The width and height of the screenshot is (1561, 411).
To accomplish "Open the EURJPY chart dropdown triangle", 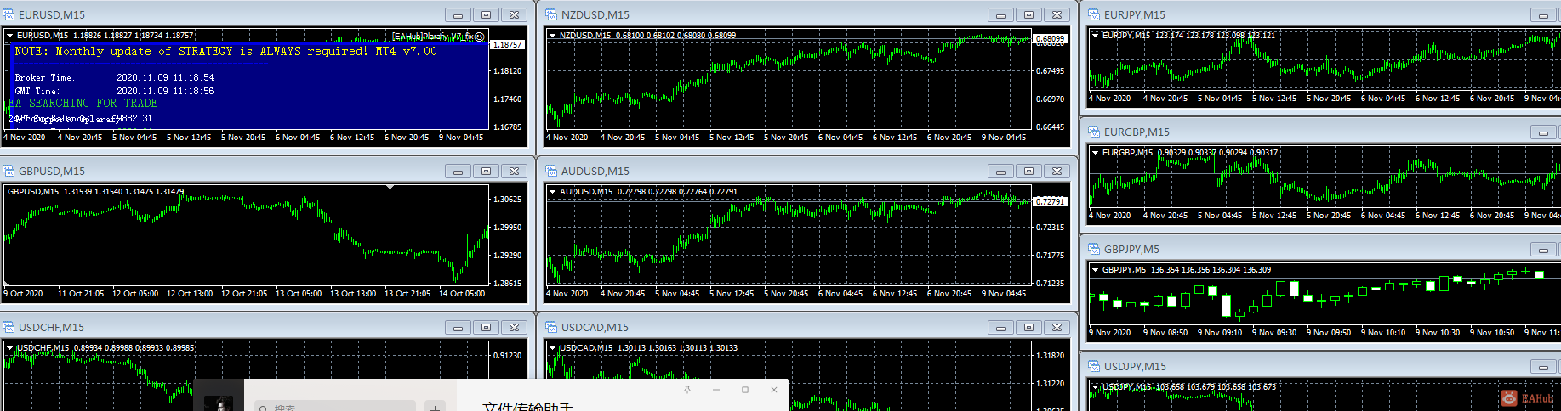I will pyautogui.click(x=1095, y=36).
